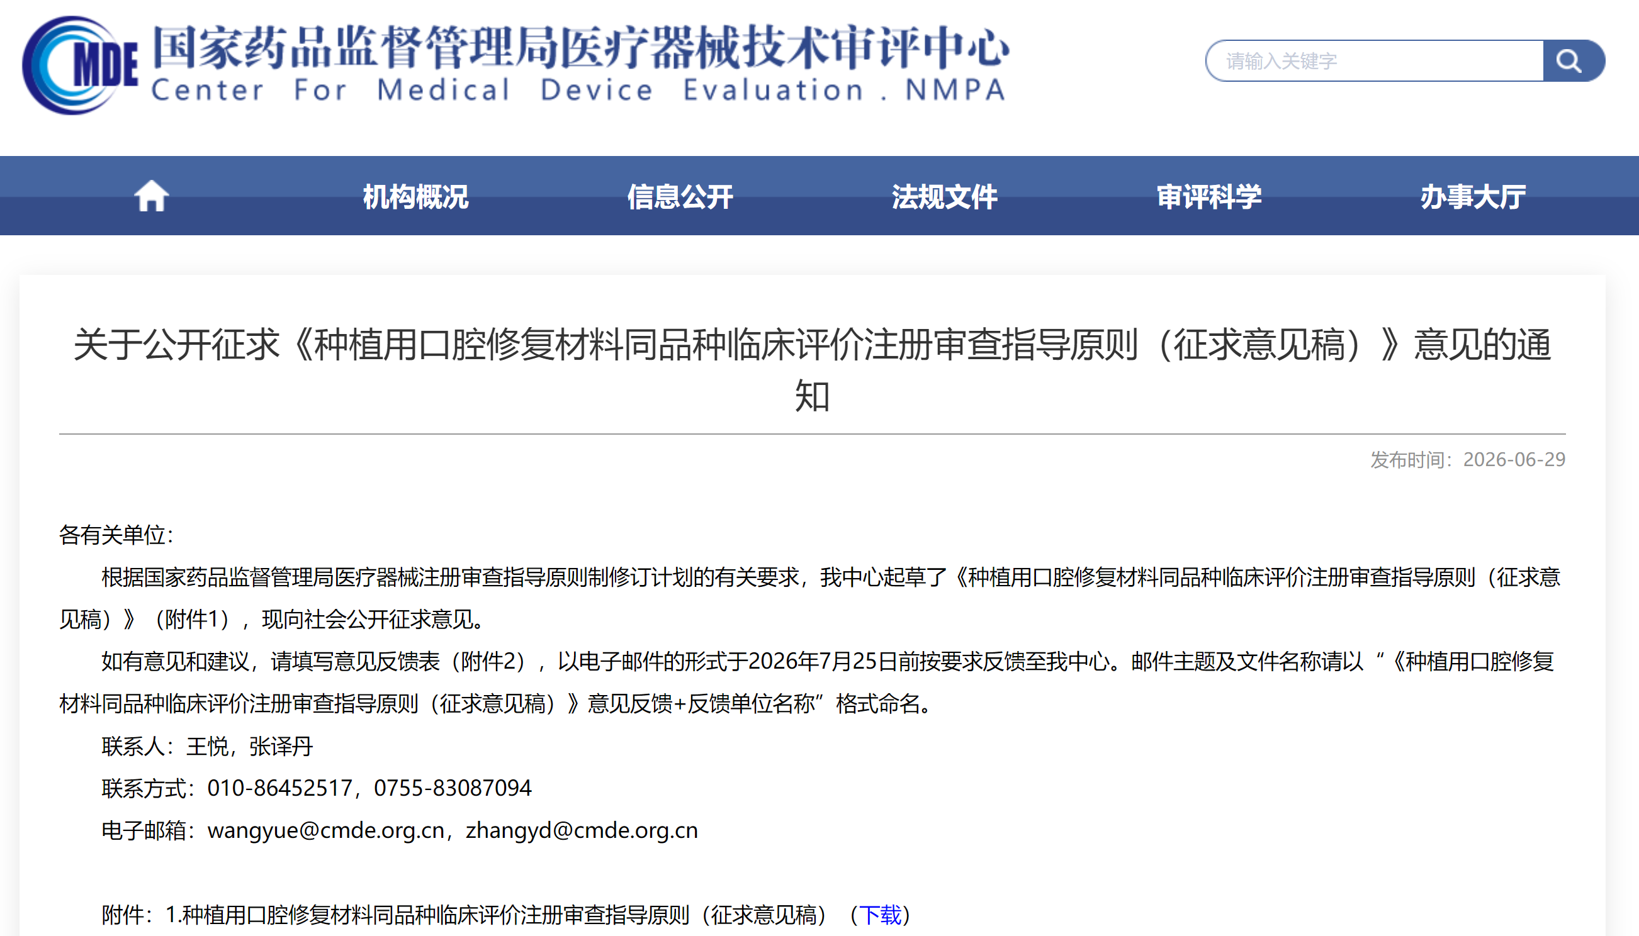Viewport: 1639px width, 936px height.
Task: Click the CMDE logo in the header
Action: [81, 65]
